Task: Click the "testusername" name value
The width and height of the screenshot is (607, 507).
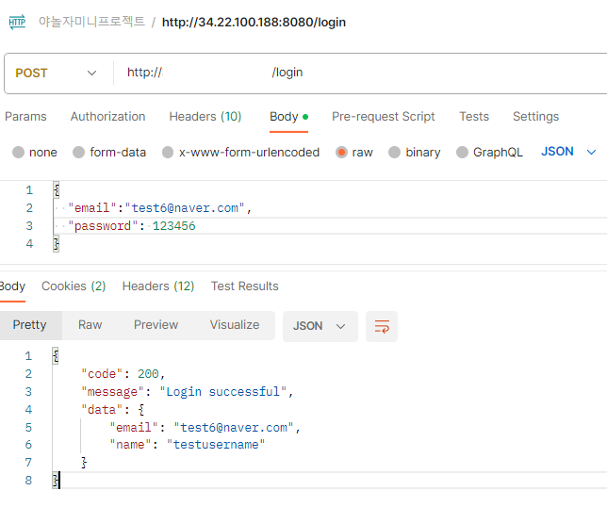Action: pyautogui.click(x=216, y=444)
